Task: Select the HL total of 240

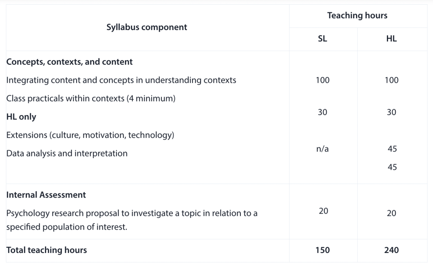Action: coord(392,250)
